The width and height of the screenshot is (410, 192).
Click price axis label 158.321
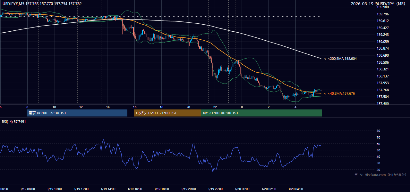(383, 69)
